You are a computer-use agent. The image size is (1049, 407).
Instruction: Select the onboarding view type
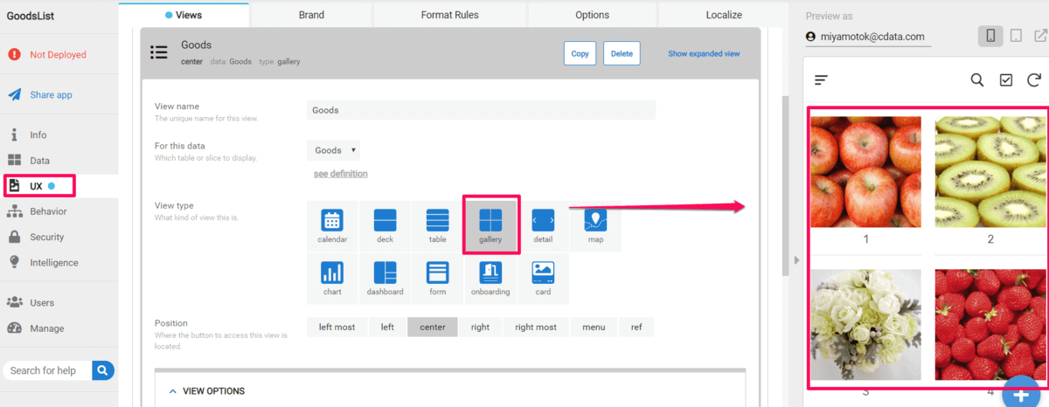click(490, 279)
